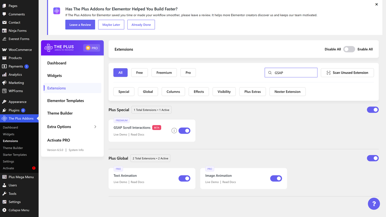Click the GSAP search input field
This screenshot has width=386, height=217.
[291, 73]
